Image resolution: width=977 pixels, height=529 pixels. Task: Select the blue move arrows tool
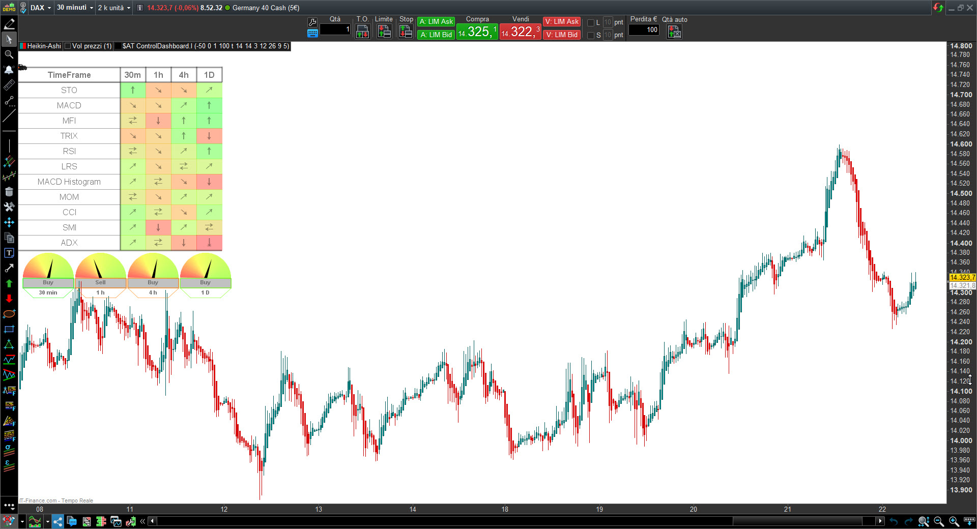(x=9, y=222)
